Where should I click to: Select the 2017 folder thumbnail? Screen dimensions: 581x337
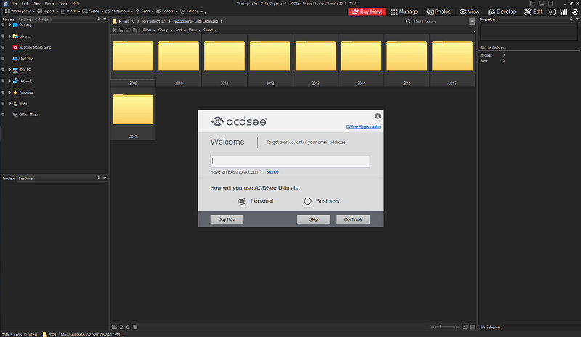coord(133,114)
